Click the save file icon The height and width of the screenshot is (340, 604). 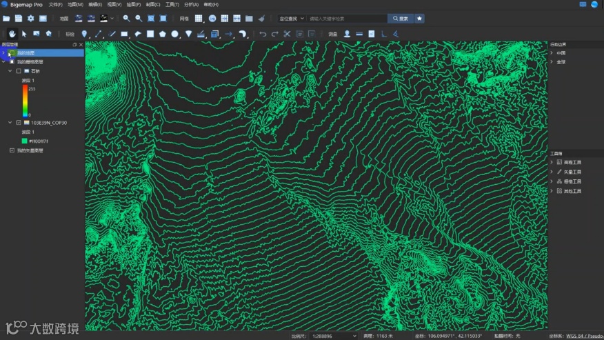pos(19,19)
